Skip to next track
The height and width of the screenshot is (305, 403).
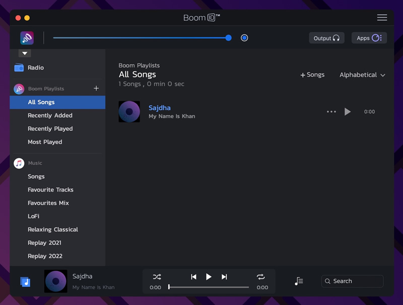pos(224,277)
